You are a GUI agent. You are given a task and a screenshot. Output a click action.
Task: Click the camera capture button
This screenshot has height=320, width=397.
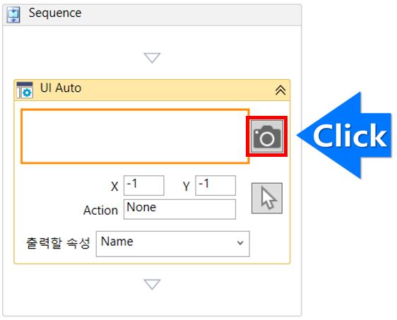click(x=267, y=136)
